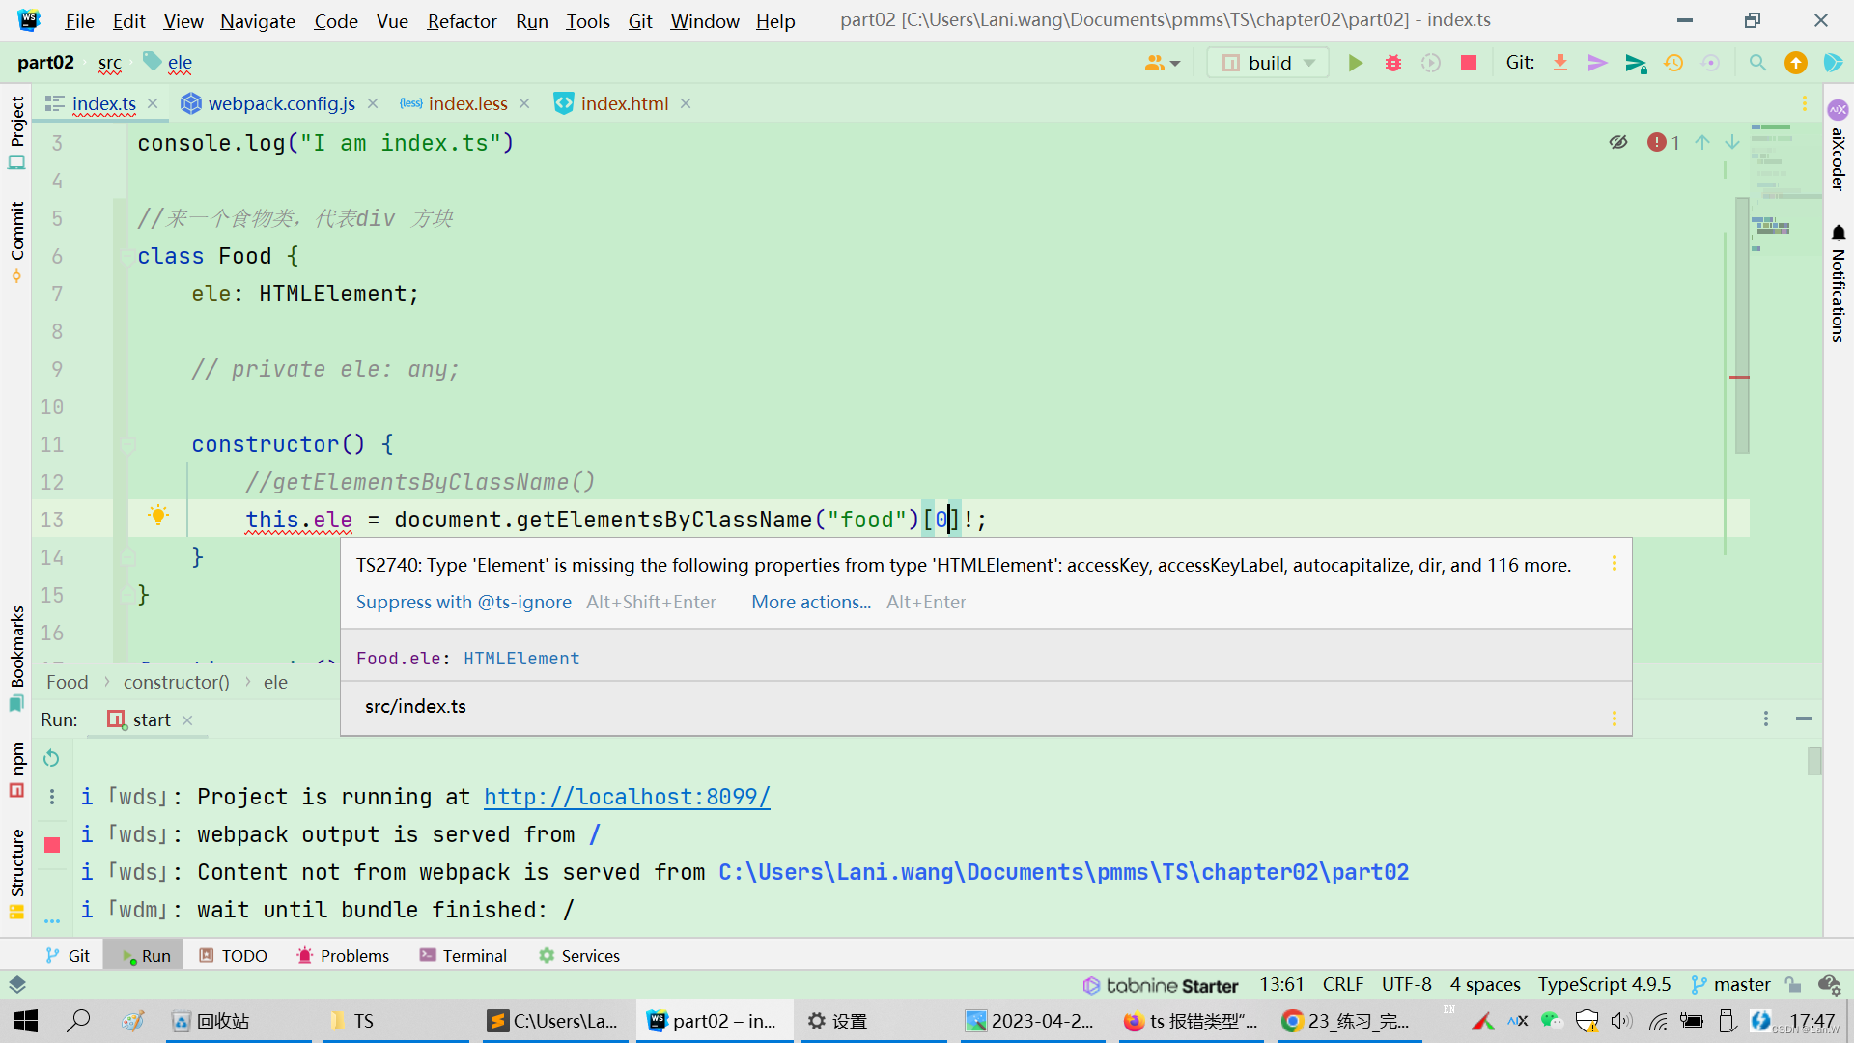Open Show History clock icon
The image size is (1854, 1043).
(1673, 63)
